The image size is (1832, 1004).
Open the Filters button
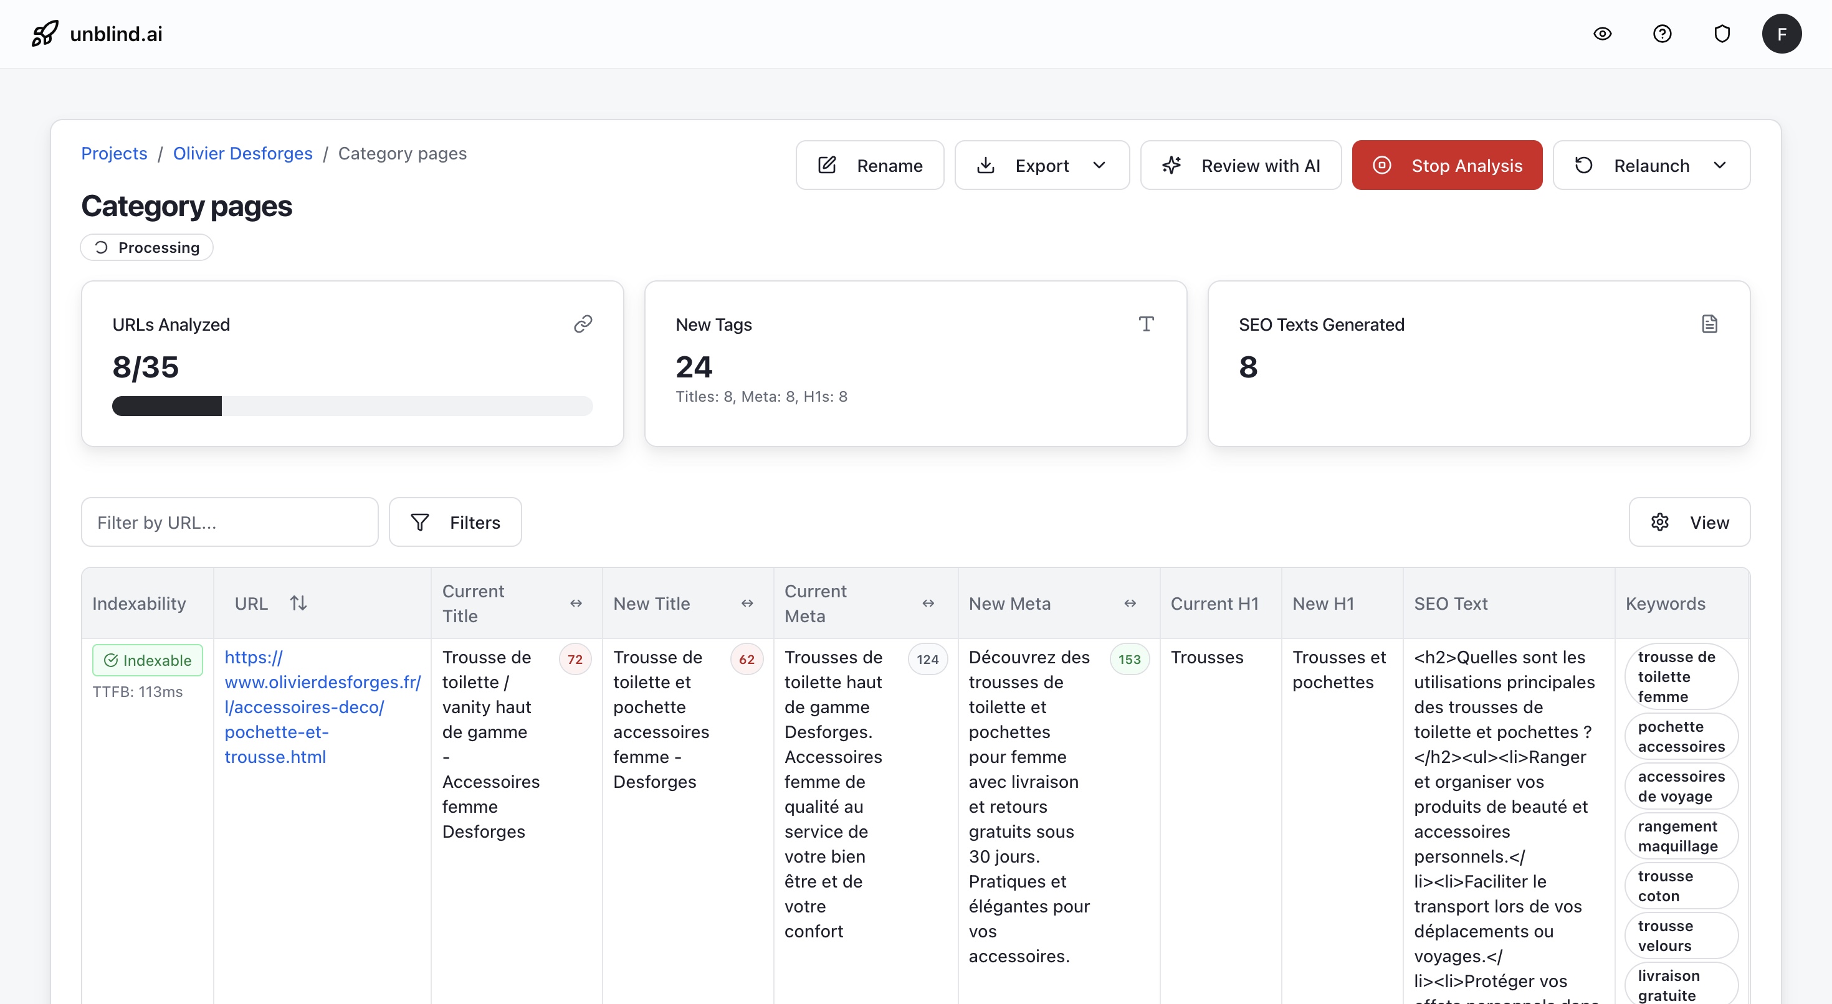(x=455, y=522)
